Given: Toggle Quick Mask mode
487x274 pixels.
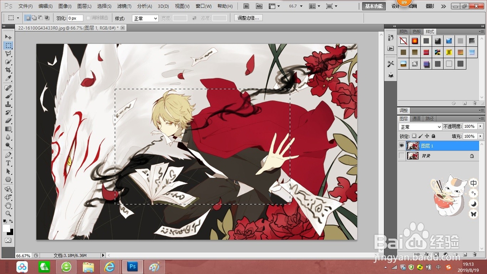Looking at the screenshot, I should pyautogui.click(x=8, y=240).
